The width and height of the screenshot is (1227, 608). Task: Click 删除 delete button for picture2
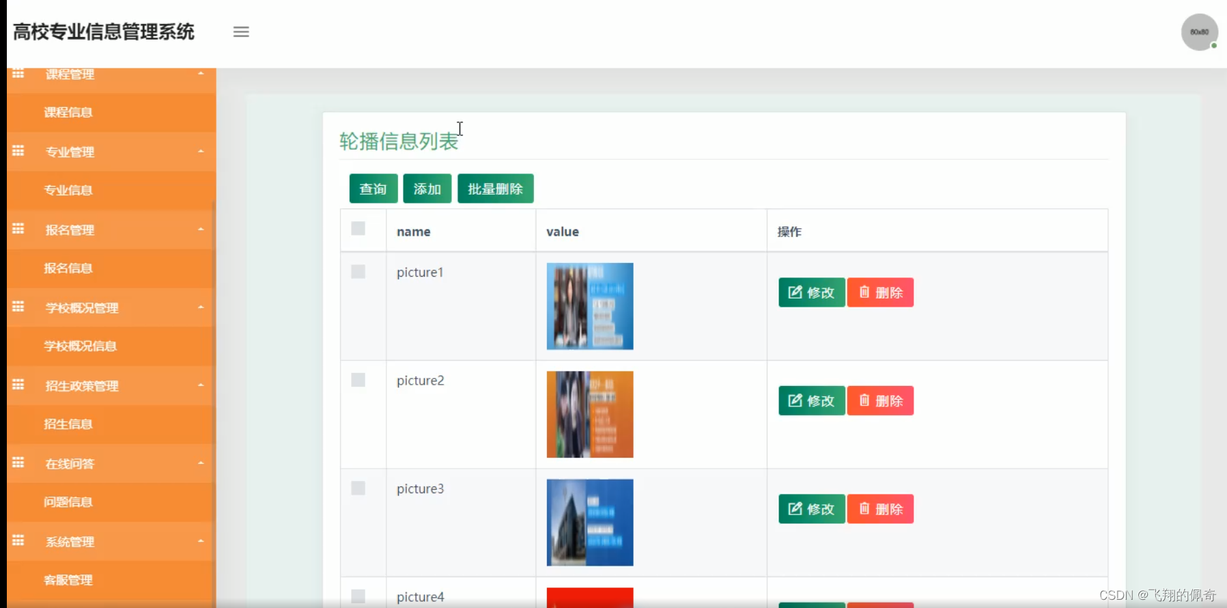(x=881, y=401)
